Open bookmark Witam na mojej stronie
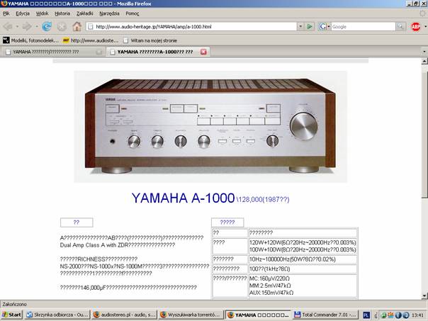Screen dimensions: 428x321 [150, 40]
